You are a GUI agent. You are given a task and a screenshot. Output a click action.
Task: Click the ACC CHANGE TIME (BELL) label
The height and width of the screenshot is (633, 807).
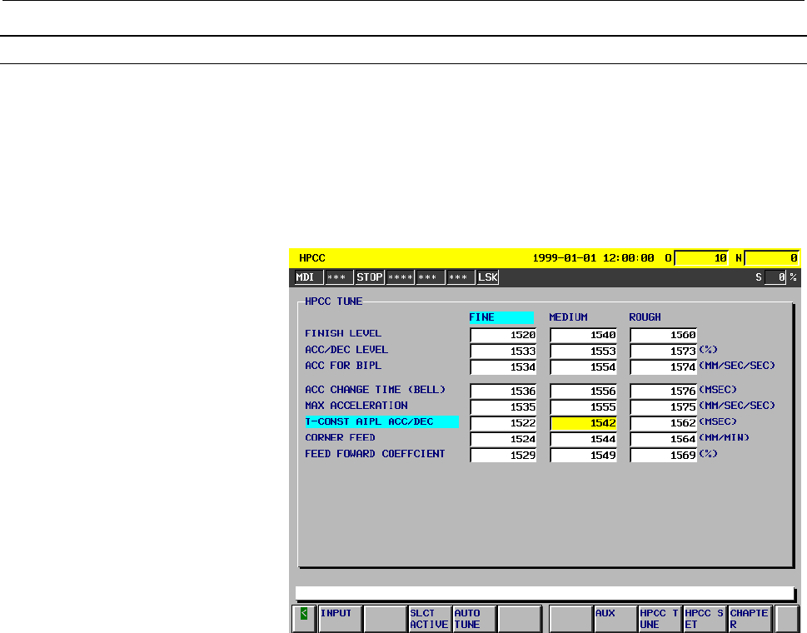coord(376,390)
